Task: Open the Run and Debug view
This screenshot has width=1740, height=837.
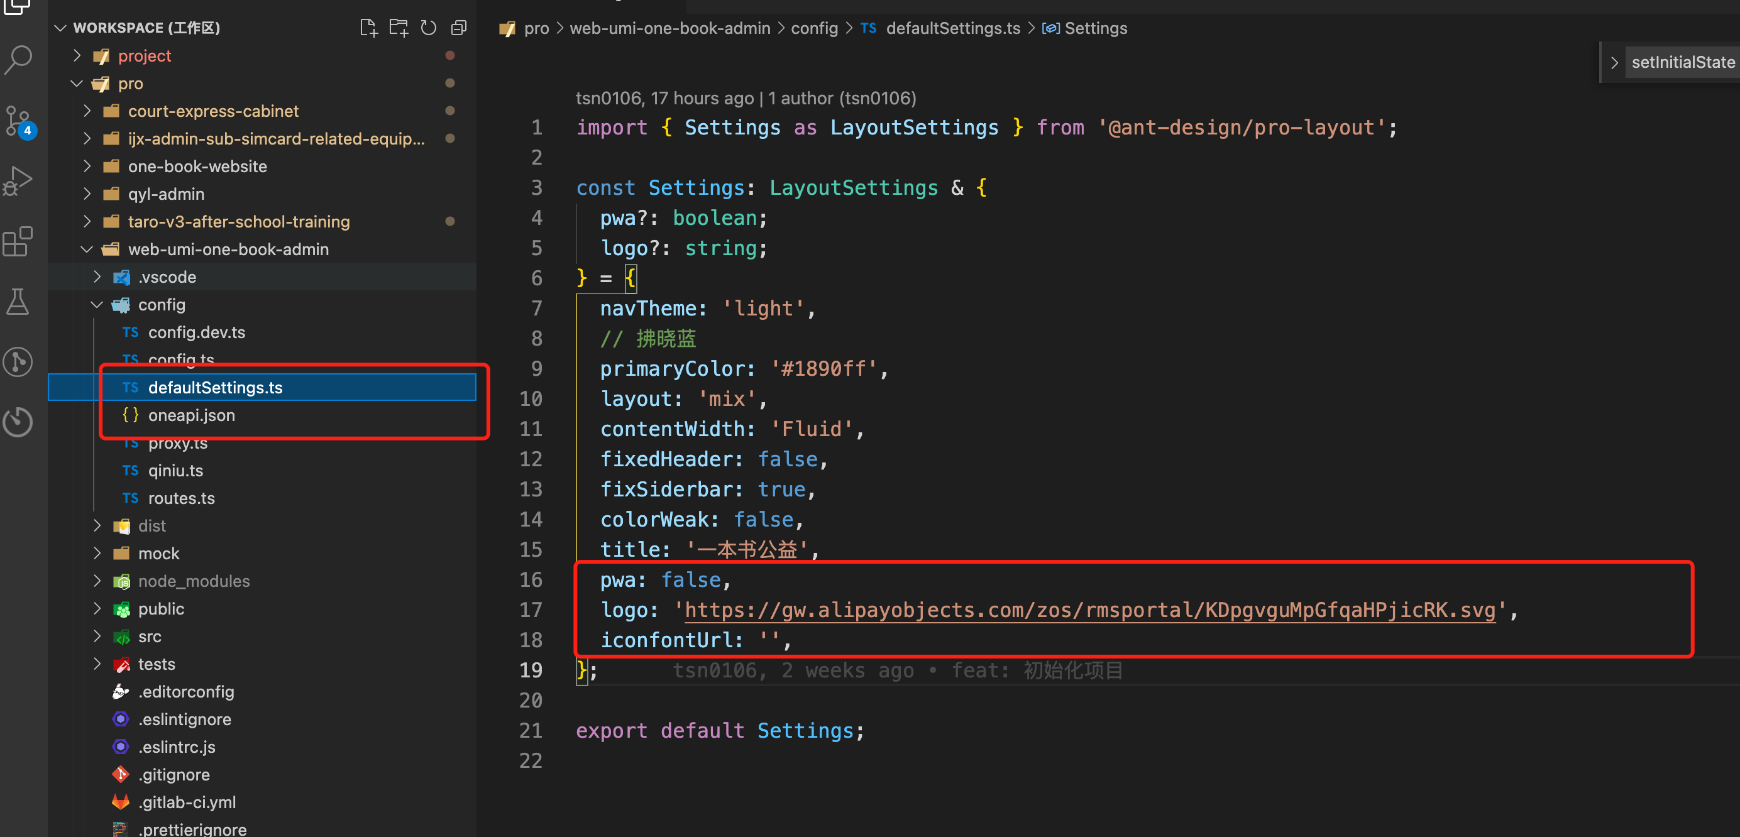Action: pos(18,181)
